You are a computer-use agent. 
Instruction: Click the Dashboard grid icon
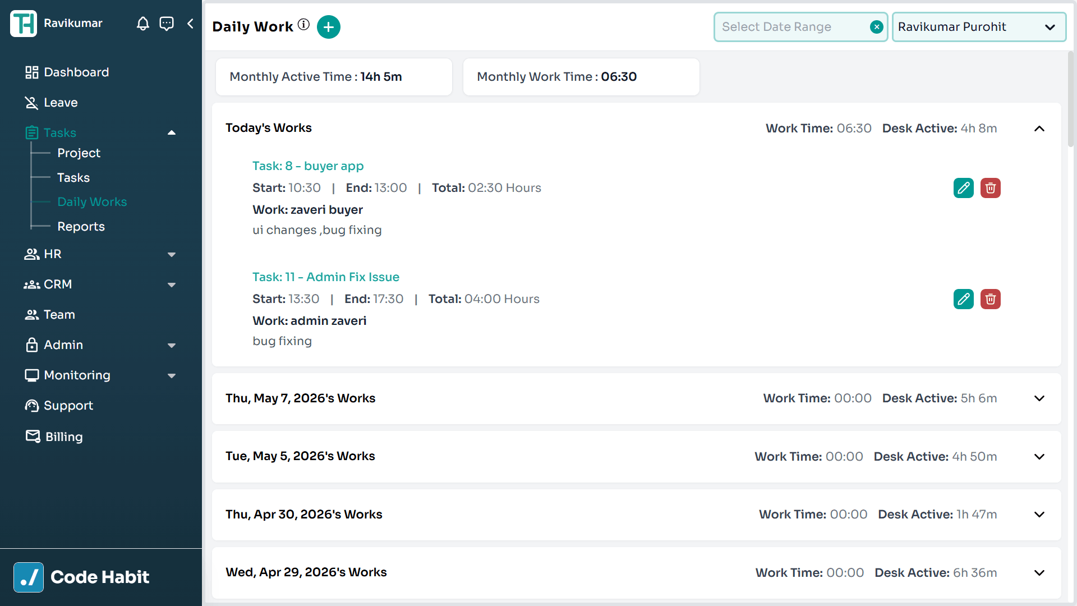click(x=31, y=72)
